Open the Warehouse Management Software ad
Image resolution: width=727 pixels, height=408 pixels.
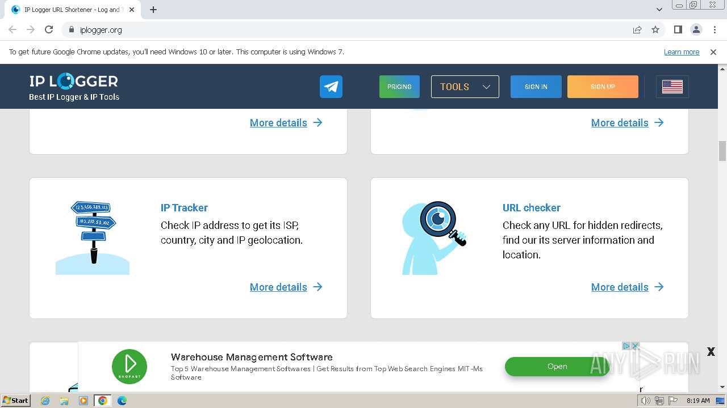pyautogui.click(x=252, y=357)
